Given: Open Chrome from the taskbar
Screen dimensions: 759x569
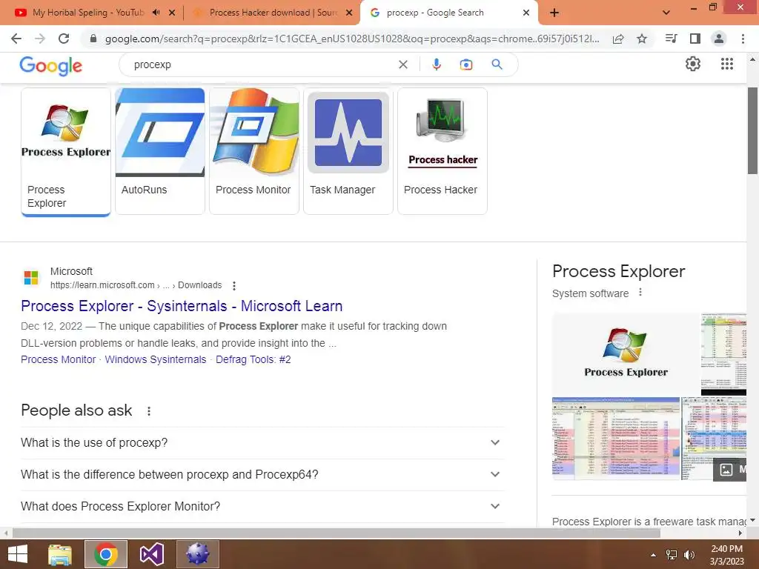Looking at the screenshot, I should pos(105,554).
